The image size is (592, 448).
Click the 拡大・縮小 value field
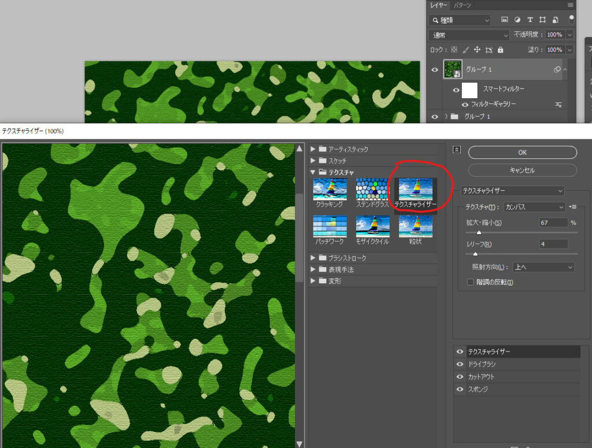[553, 223]
